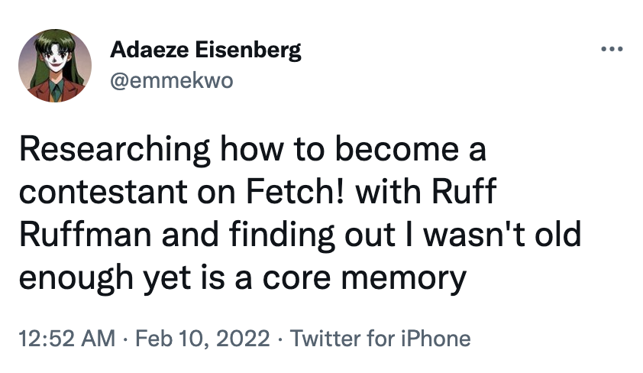Open the Twitter for iPhone source link
This screenshot has width=643, height=373.
tap(380, 338)
